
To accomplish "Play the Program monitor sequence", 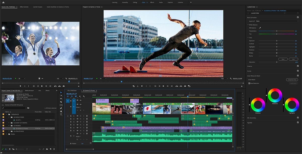I will coord(163,86).
